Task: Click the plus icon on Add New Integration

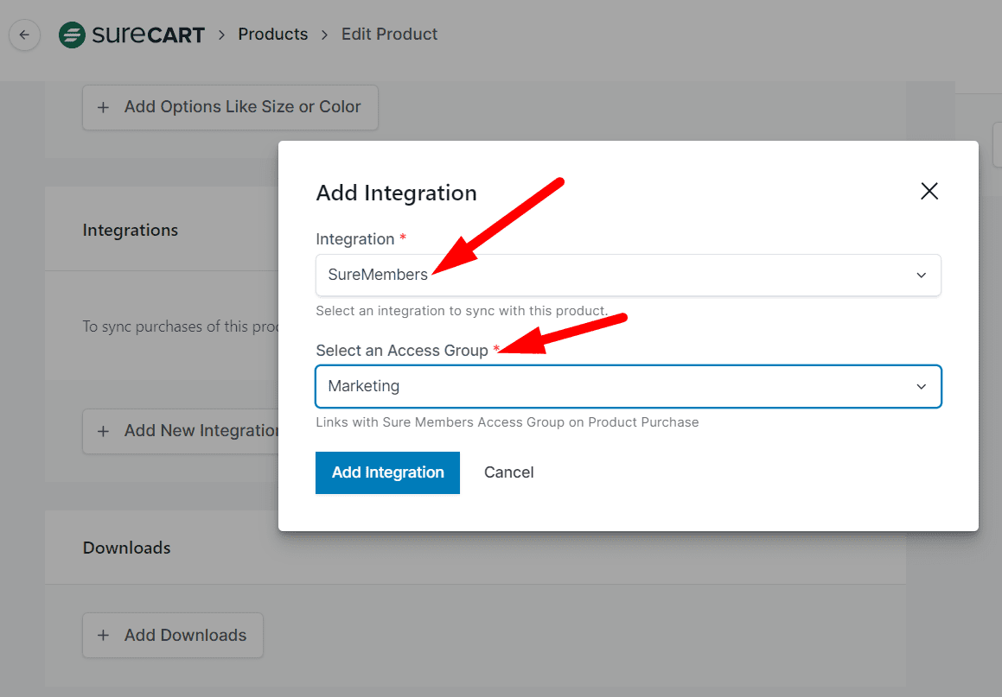Action: point(103,431)
